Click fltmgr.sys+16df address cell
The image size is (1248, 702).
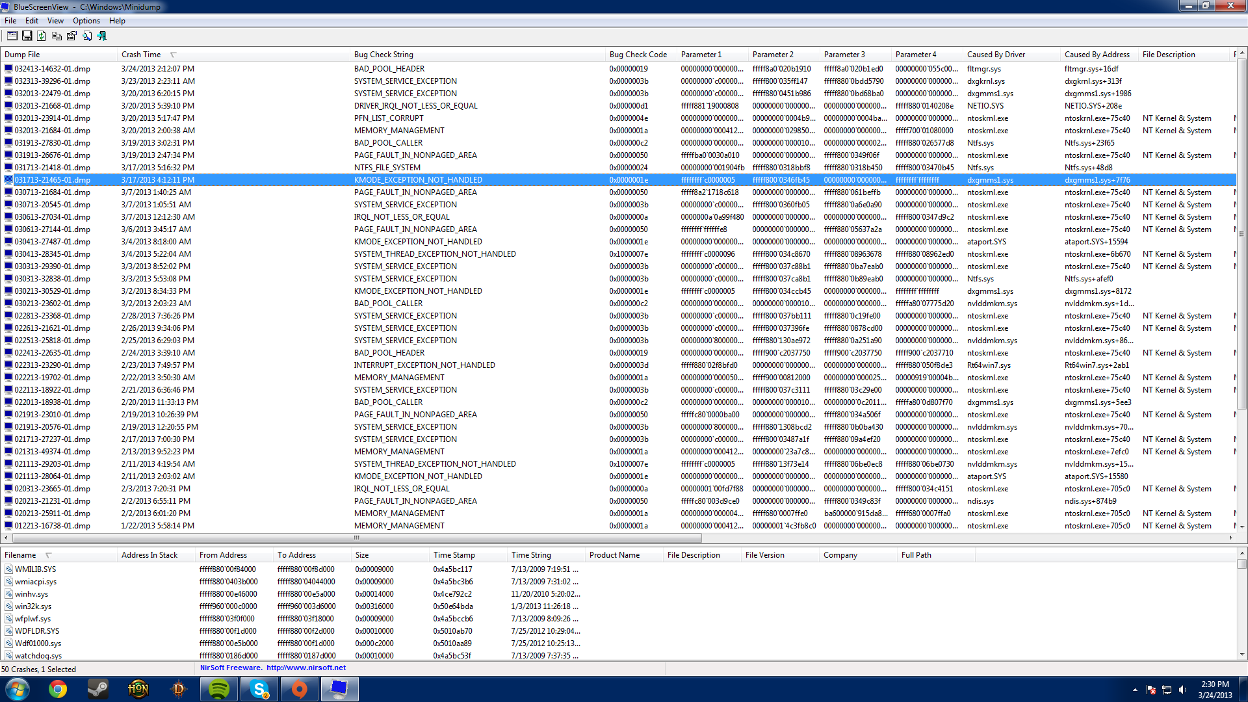[1091, 69]
